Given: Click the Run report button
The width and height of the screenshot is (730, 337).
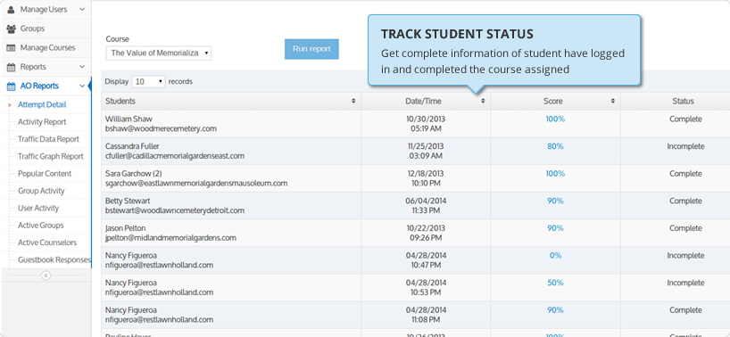Looking at the screenshot, I should 311,49.
